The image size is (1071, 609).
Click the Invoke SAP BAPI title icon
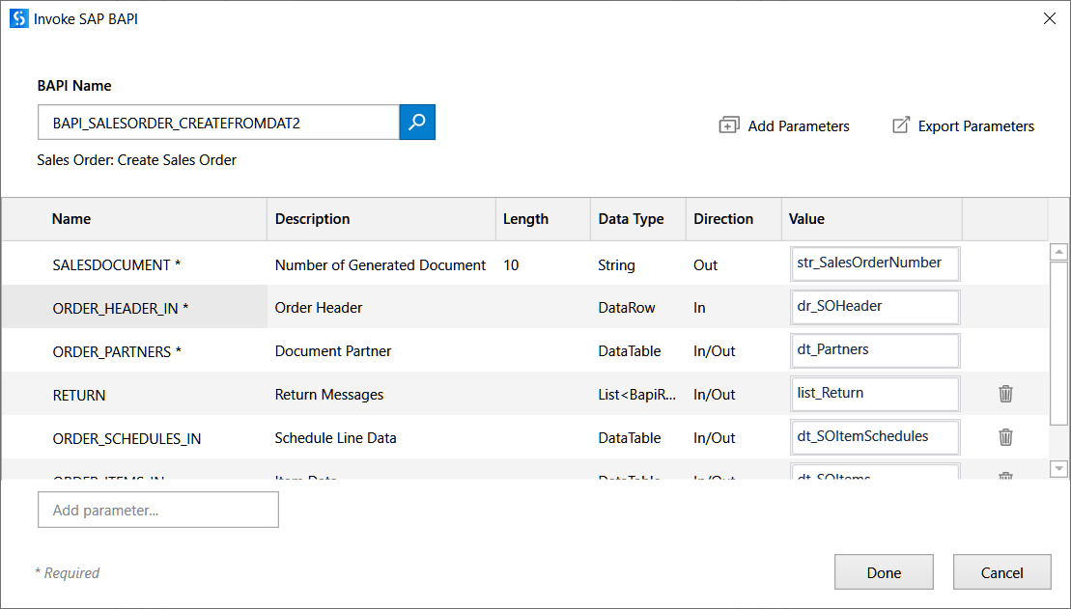[18, 18]
